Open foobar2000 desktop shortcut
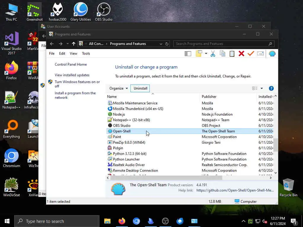Screen dimensions: 303x227 (57, 12)
